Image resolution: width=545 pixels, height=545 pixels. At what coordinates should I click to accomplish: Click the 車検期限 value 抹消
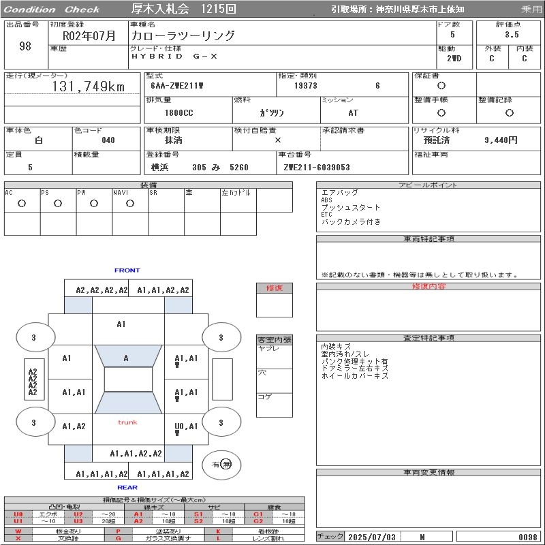[174, 140]
